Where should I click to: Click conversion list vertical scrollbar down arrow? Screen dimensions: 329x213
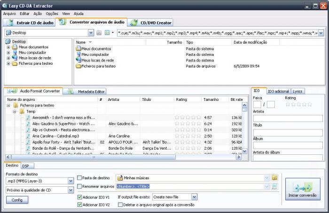(x=245, y=151)
